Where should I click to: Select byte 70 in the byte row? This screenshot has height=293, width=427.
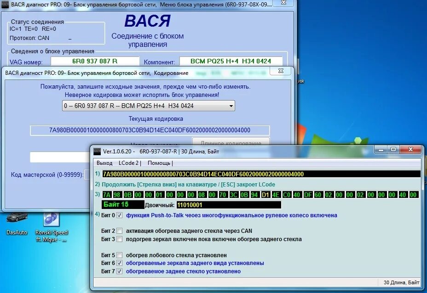(223, 195)
